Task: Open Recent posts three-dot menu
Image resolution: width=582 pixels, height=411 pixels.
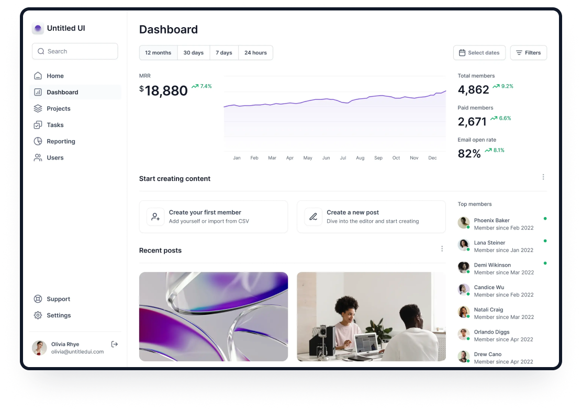Action: click(x=442, y=249)
